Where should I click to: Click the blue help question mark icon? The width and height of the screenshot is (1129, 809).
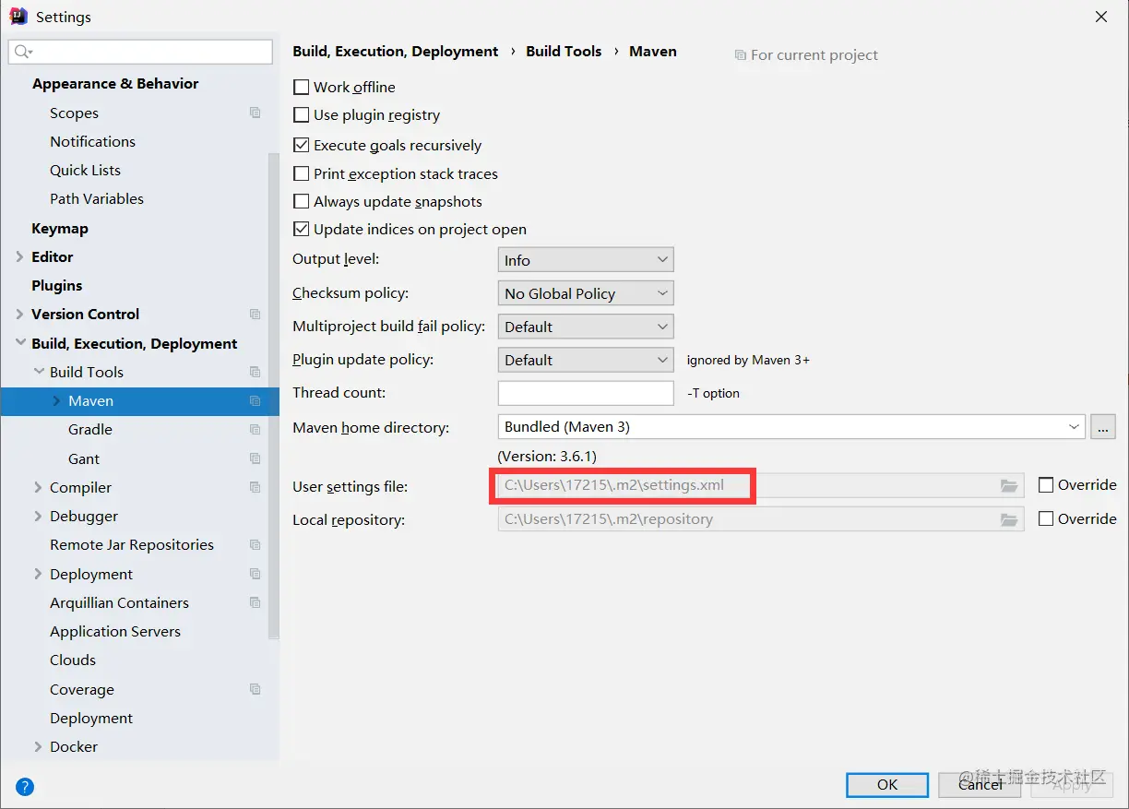point(25,787)
